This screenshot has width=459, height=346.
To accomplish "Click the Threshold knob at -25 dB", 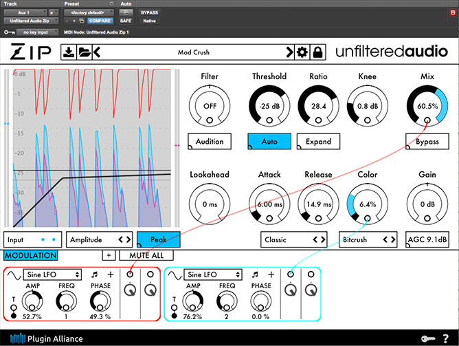I will 269,107.
